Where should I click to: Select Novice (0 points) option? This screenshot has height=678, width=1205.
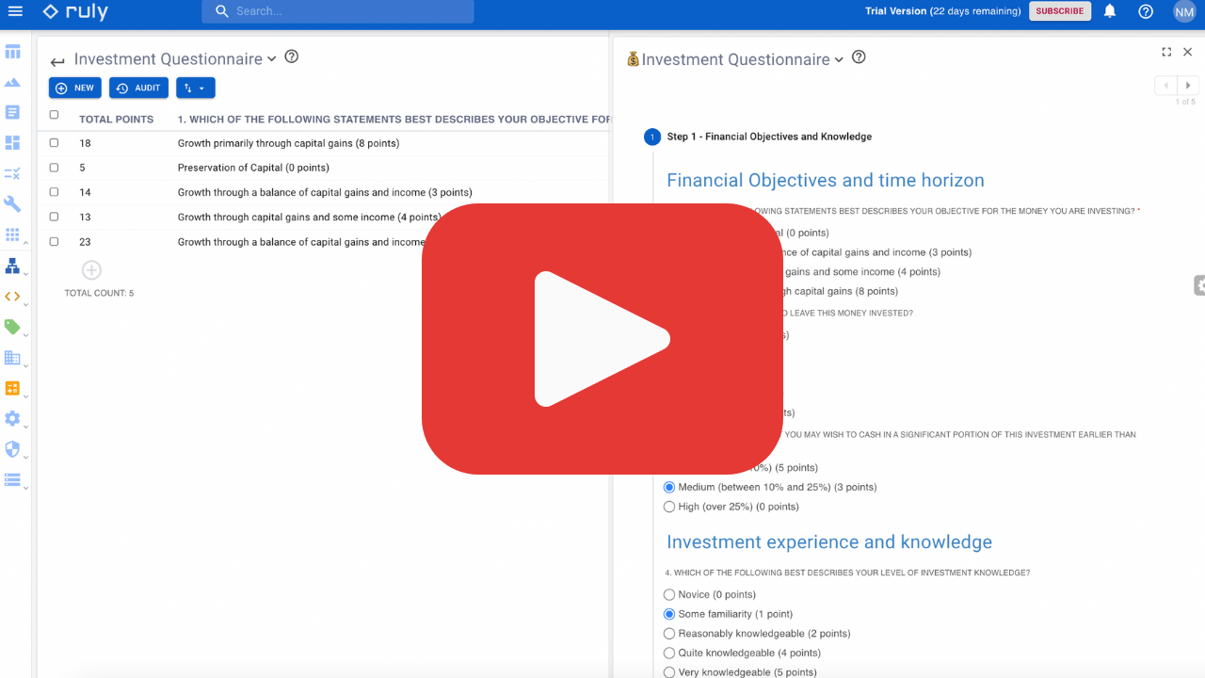point(669,594)
